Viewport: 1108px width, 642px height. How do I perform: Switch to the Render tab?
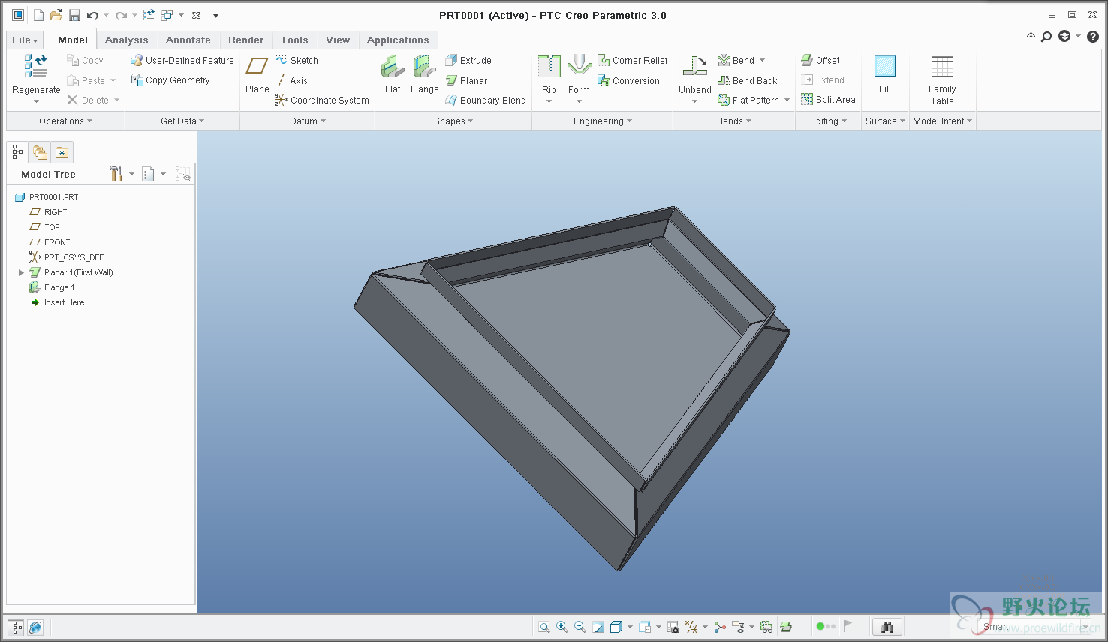click(x=246, y=40)
